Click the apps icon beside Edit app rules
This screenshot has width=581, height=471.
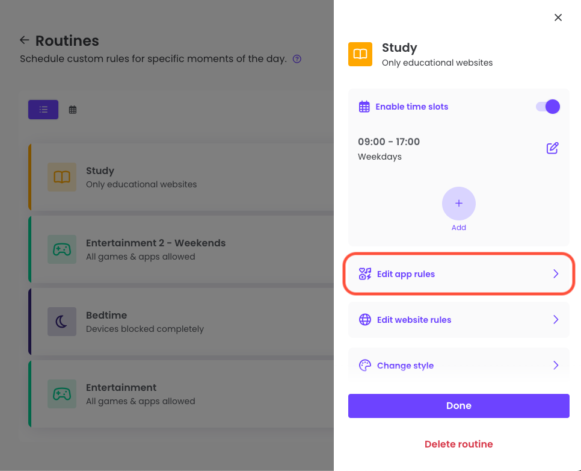tap(365, 273)
